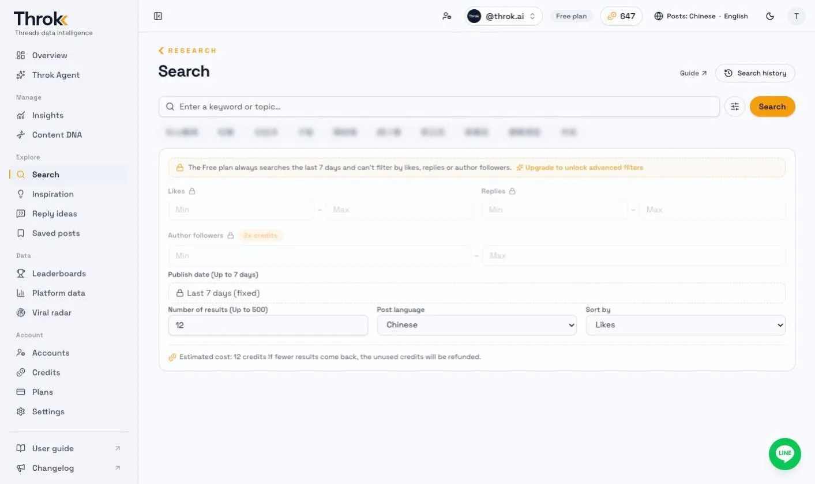Open Viral radar
Viewport: 815px width, 484px height.
point(69,313)
